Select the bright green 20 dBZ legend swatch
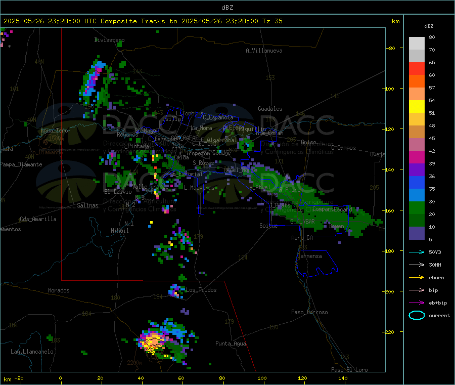 coord(417,208)
